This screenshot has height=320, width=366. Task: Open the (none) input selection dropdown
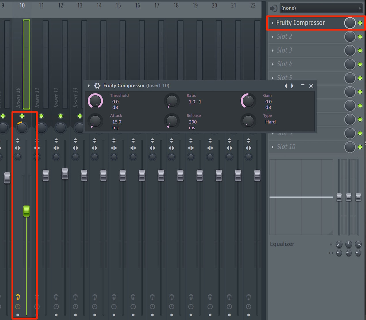pos(321,8)
